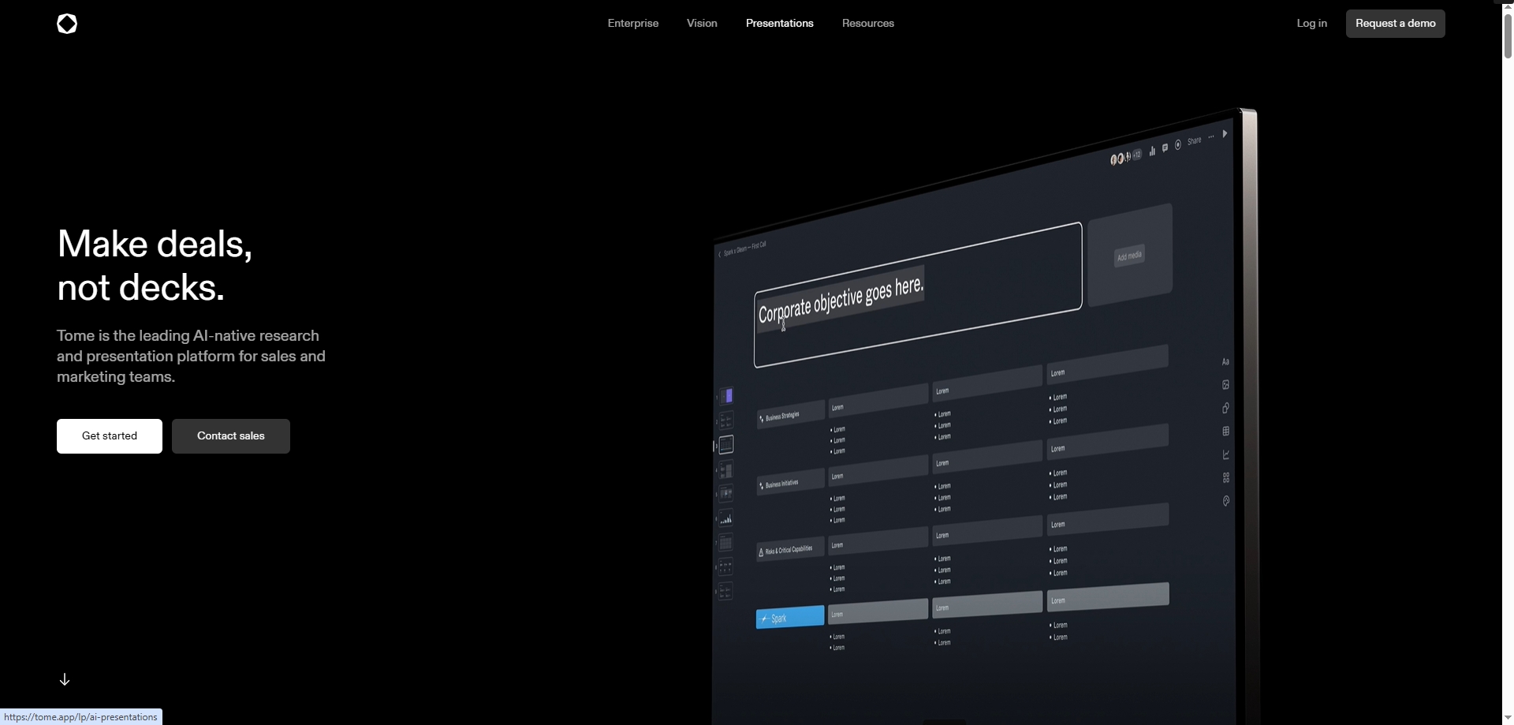Screen dimensions: 1514x725
Task: Click the Tome logo in the header
Action: click(67, 24)
